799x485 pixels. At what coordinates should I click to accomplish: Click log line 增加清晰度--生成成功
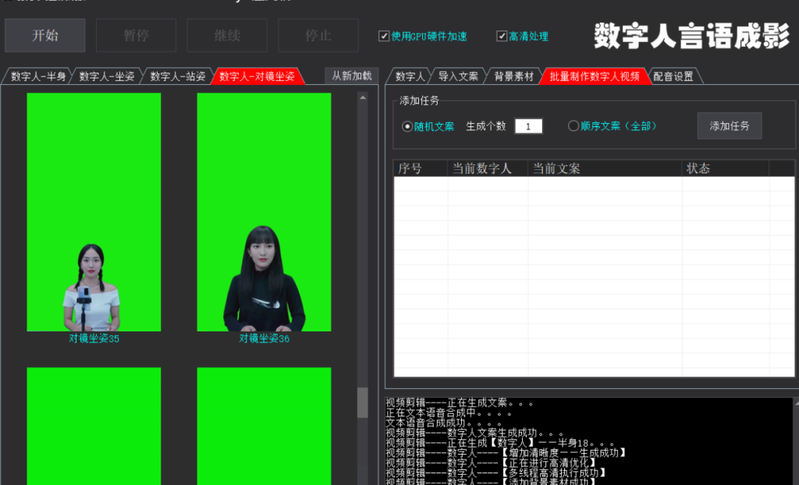pyautogui.click(x=506, y=453)
